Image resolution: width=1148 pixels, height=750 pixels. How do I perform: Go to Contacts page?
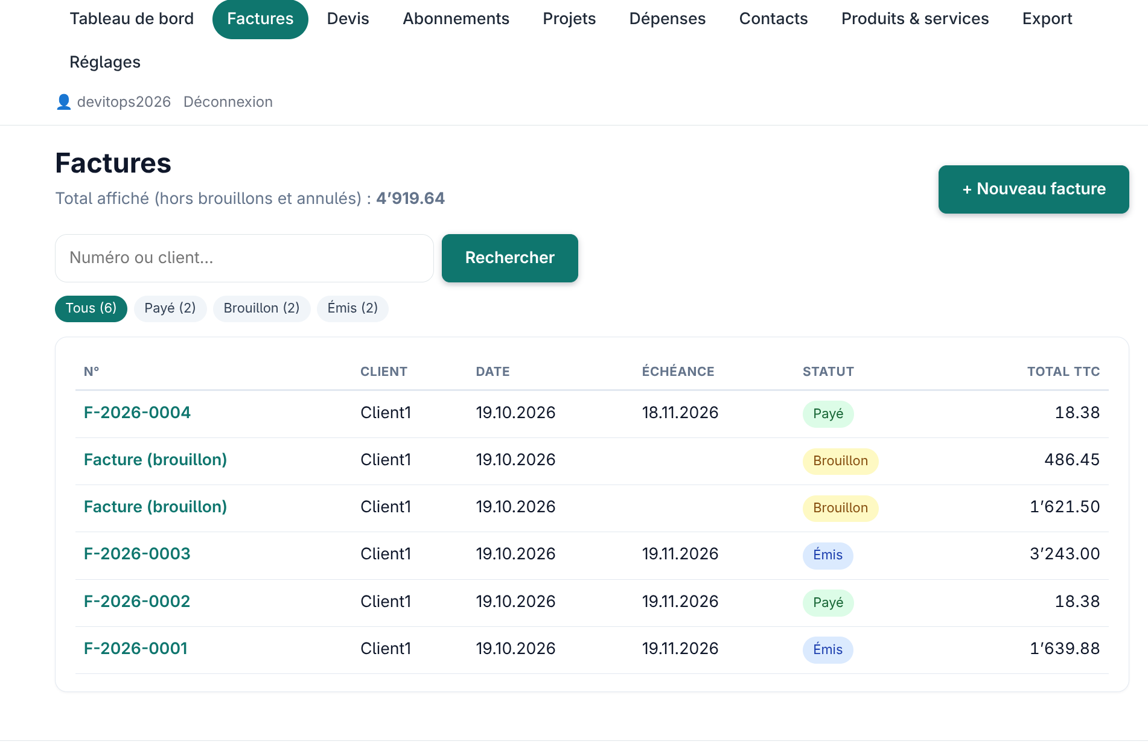773,19
